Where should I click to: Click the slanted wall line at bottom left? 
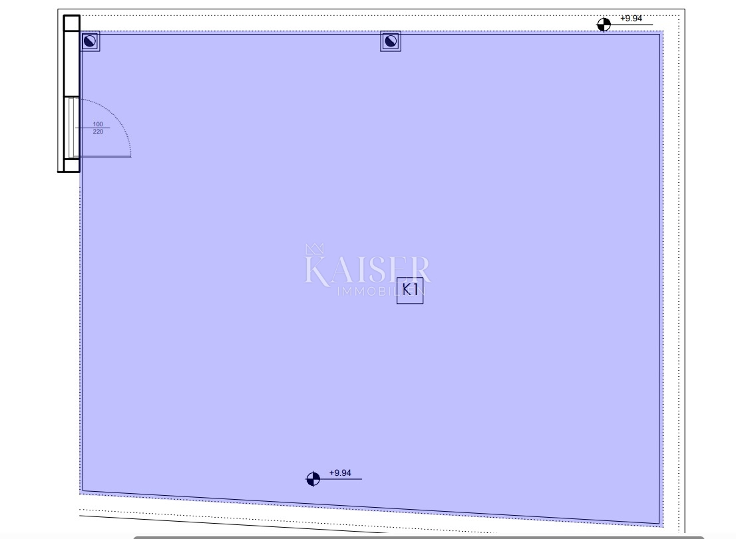coord(200,519)
